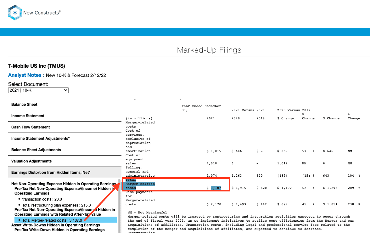Click the highlighted $ 3,107 value
The height and width of the screenshot is (233, 370).
tap(216, 188)
